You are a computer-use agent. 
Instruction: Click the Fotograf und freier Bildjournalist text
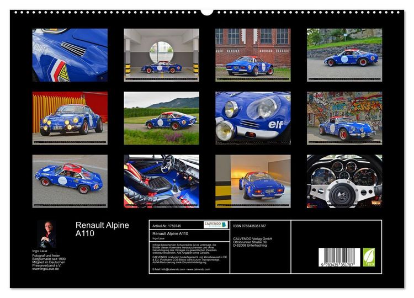tap(48, 257)
